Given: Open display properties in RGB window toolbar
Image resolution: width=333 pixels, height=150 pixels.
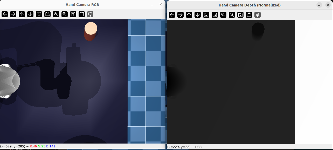Looking at the screenshot, I should (x=90, y=14).
